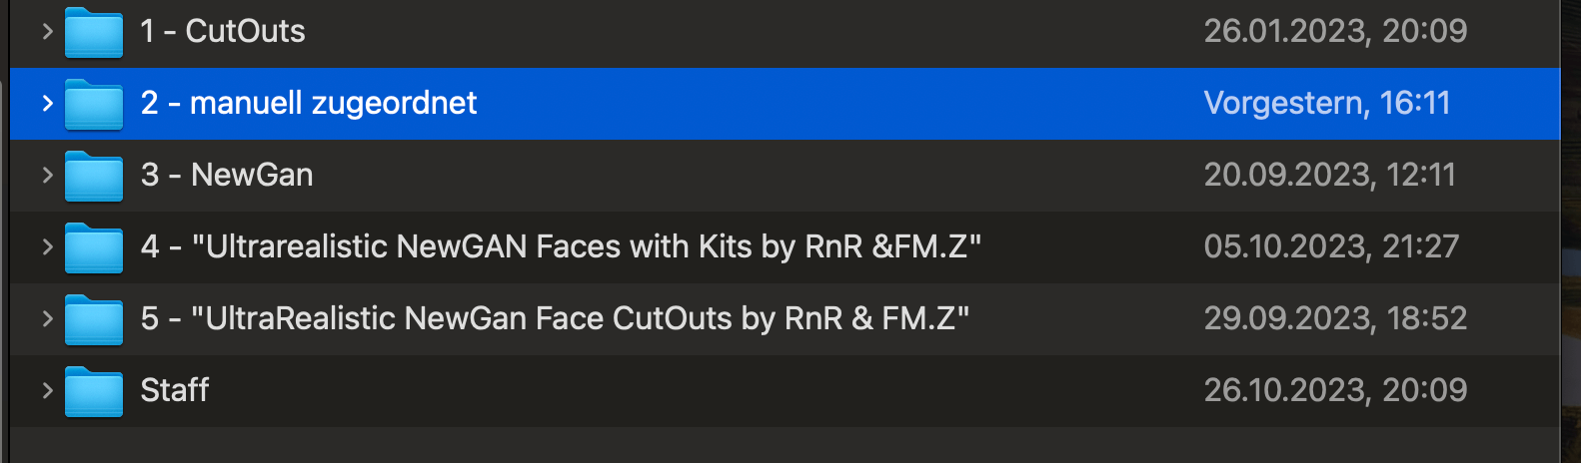Viewport: 1581px width, 463px height.
Task: Expand the 5 - UltraRealistic Face CutOuts chevron
Action: (x=47, y=318)
